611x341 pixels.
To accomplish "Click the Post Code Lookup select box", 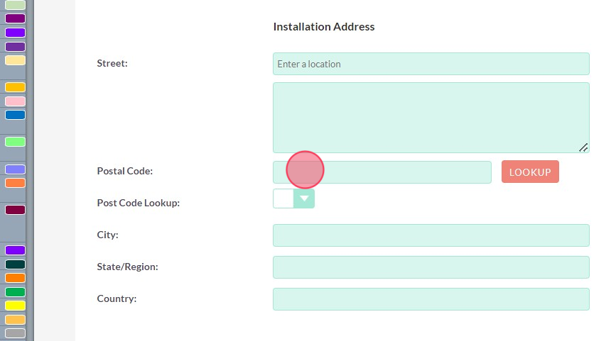I will 283,199.
